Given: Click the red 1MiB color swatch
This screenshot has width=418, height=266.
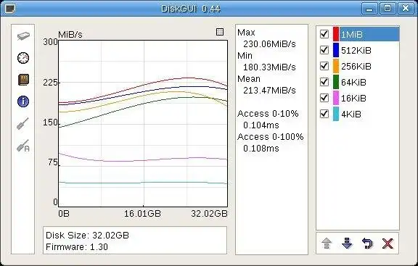Looking at the screenshot, I should click(336, 34).
